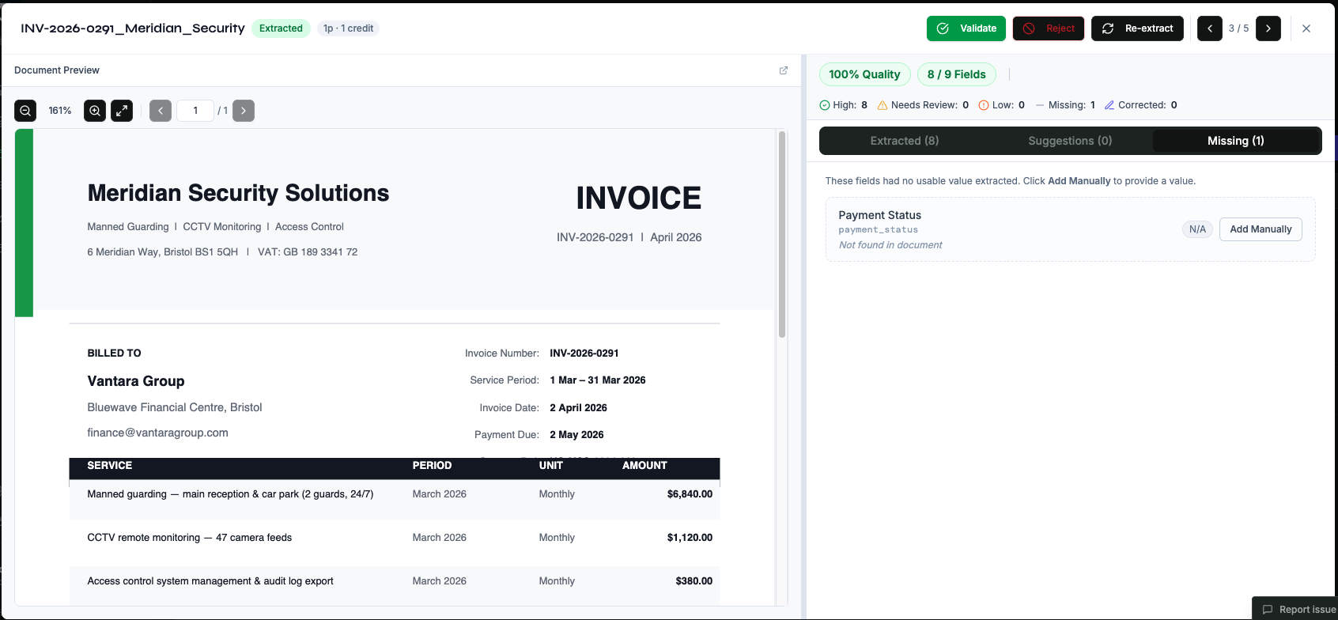The width and height of the screenshot is (1338, 620).
Task: Switch to the Extracted (8) tab
Action: click(x=905, y=141)
